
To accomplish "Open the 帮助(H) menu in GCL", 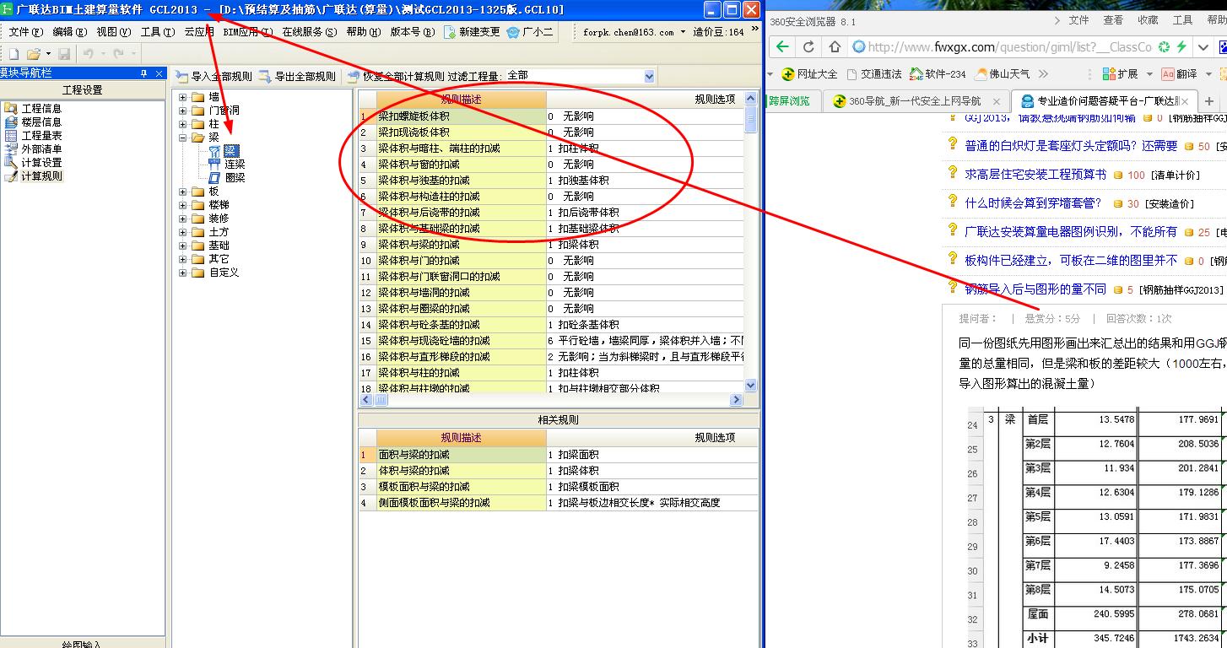I will pyautogui.click(x=363, y=32).
